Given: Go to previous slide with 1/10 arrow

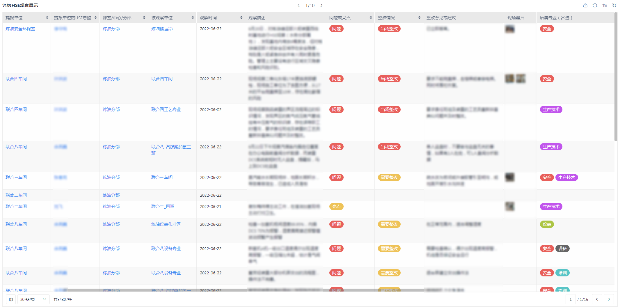Looking at the screenshot, I should point(298,5).
